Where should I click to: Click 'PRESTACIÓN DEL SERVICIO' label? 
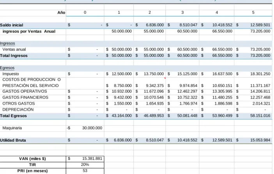pos(30,86)
